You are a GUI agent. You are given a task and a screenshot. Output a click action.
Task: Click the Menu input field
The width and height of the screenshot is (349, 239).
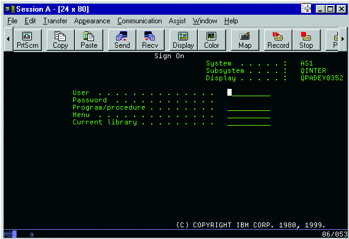[x=249, y=115]
